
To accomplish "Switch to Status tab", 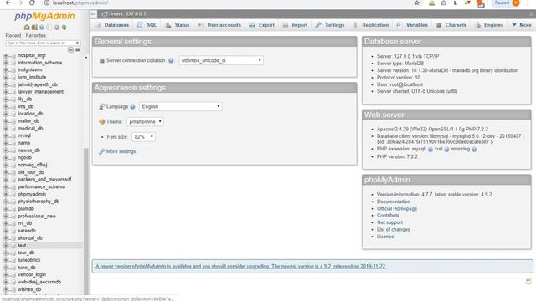I will (x=178, y=25).
